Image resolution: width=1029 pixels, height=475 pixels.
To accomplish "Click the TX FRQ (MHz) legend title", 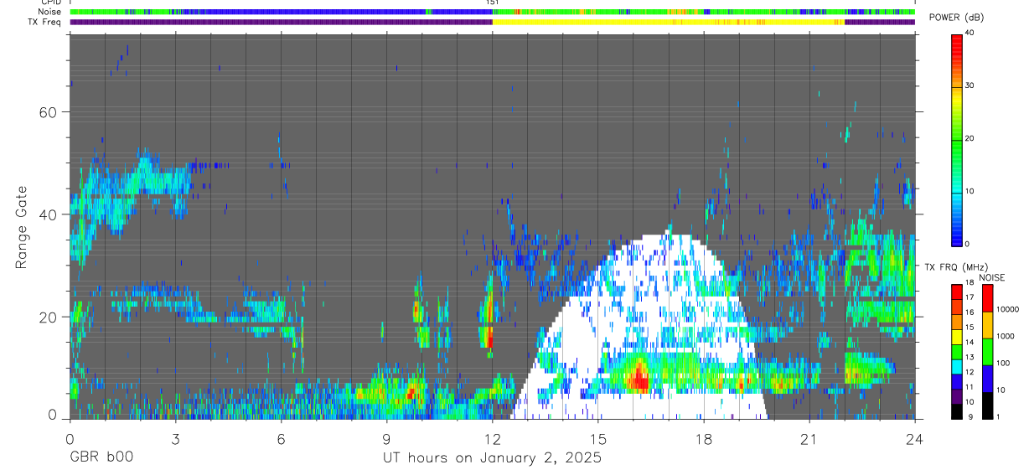I will coord(956,266).
